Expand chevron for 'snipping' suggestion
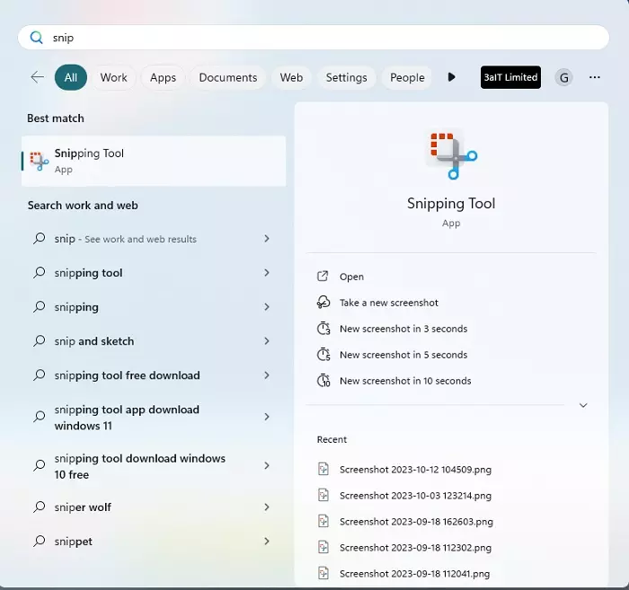Viewport: 629px width, 590px height. click(266, 306)
